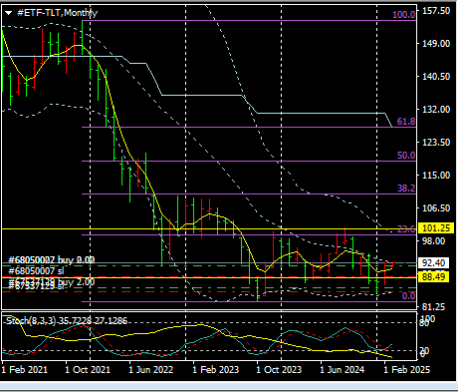Click the yellow 88.49 price tag
Image resolution: width=458 pixels, height=392 pixels.
pyautogui.click(x=433, y=276)
